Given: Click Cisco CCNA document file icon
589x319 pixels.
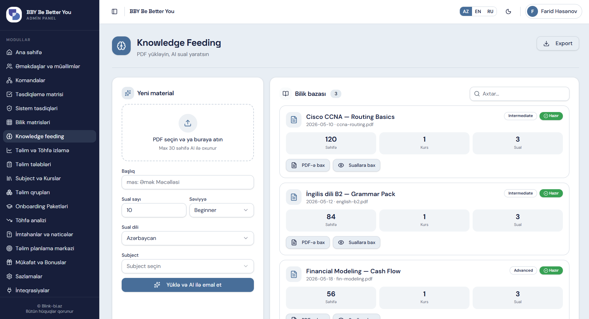Looking at the screenshot, I should click(294, 120).
